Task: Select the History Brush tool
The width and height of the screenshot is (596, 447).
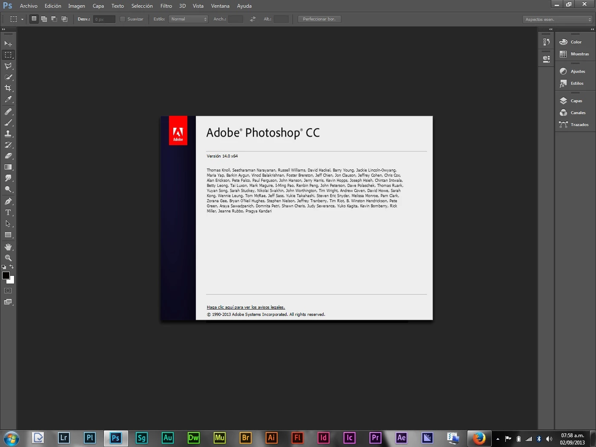Action: coord(8,145)
